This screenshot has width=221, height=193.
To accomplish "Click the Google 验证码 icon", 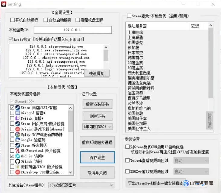I will tap(18, 140).
